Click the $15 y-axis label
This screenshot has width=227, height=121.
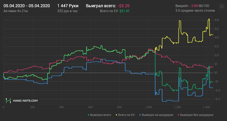point(217,46)
